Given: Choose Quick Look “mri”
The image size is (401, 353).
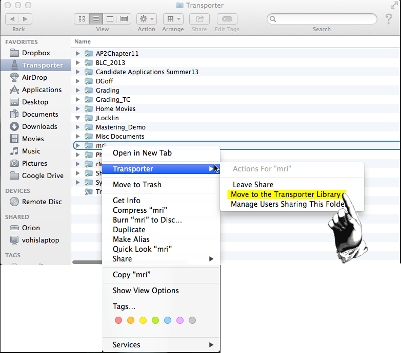Looking at the screenshot, I should pos(161,249).
